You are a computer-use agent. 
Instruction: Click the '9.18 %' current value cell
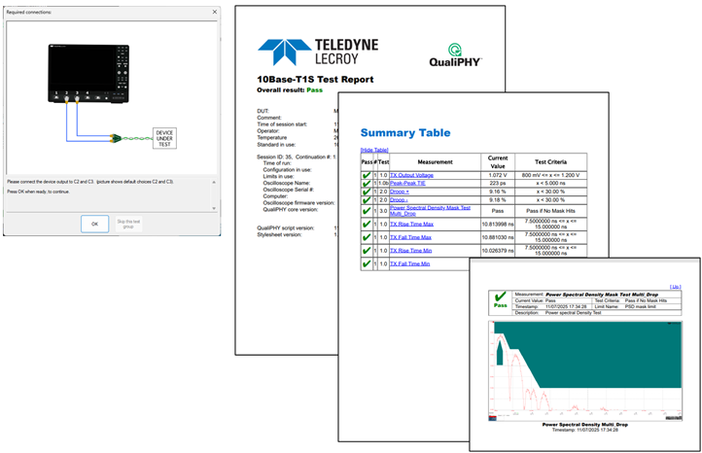coord(498,200)
